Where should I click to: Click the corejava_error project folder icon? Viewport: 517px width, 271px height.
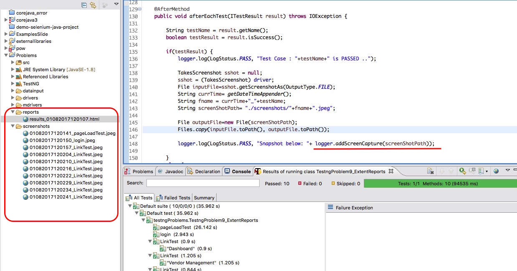(12, 13)
